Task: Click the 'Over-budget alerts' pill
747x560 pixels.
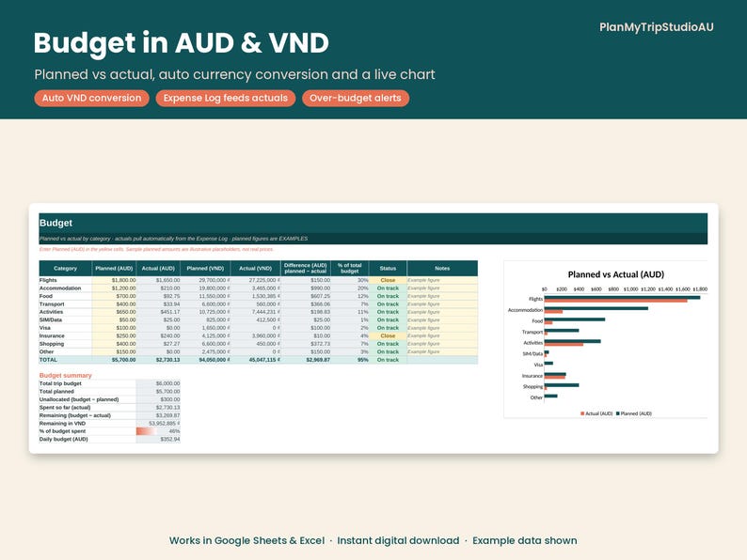Action: [356, 98]
